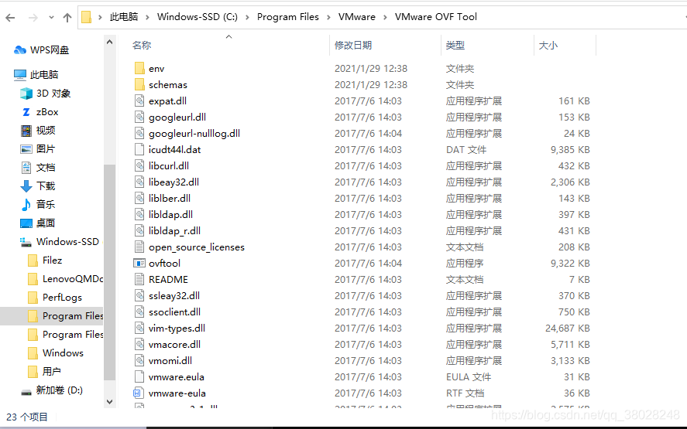Select the libeay32.dll file icon
The image size is (687, 429).
tap(139, 182)
